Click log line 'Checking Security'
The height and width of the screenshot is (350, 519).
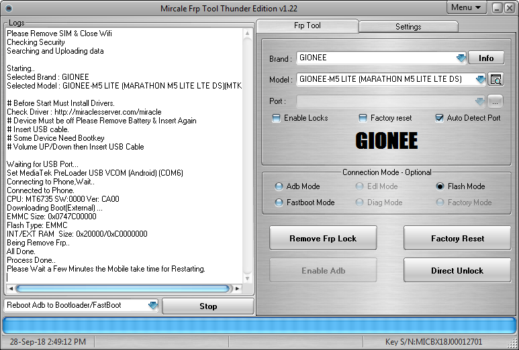pos(36,42)
